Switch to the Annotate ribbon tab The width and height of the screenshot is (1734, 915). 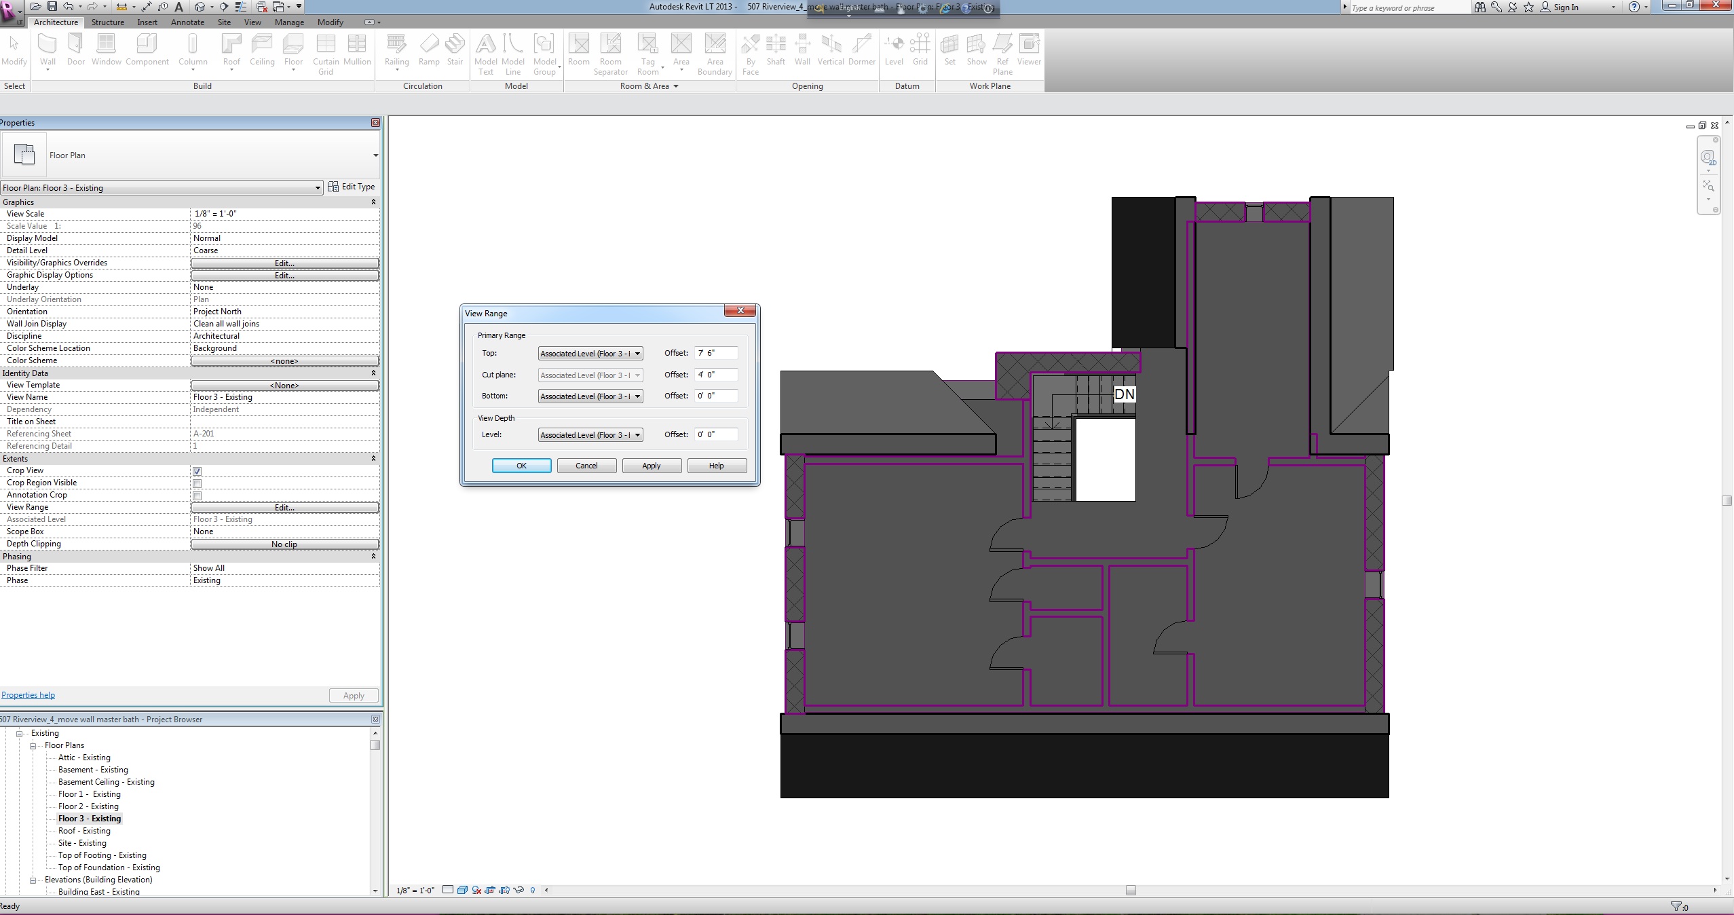pyautogui.click(x=187, y=22)
